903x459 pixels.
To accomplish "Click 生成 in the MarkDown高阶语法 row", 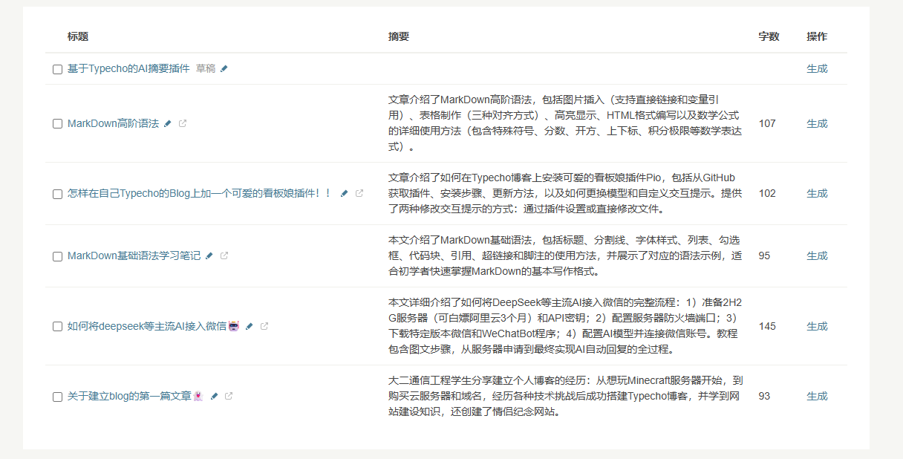I will (817, 123).
